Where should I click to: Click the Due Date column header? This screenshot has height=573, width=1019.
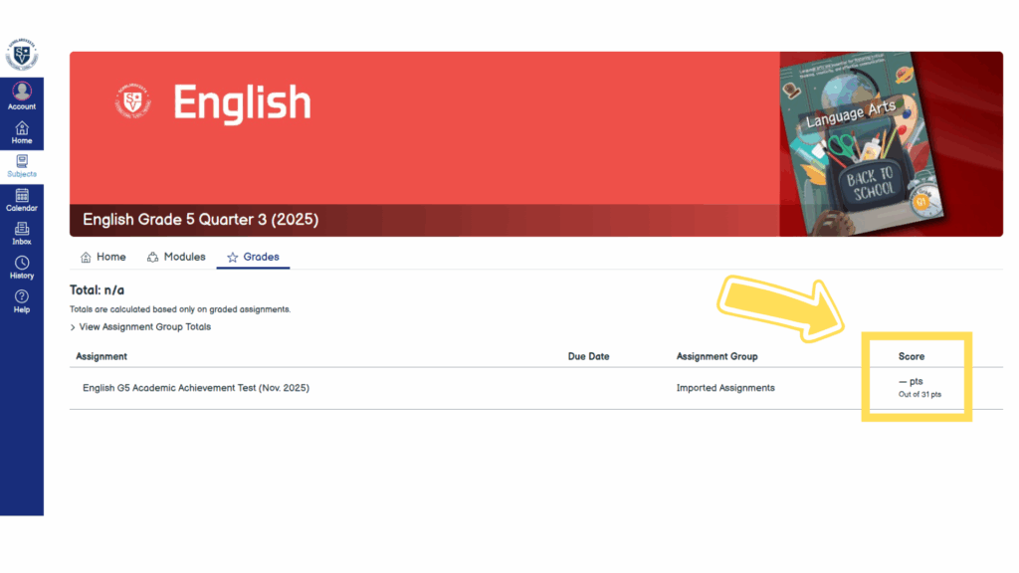[588, 356]
